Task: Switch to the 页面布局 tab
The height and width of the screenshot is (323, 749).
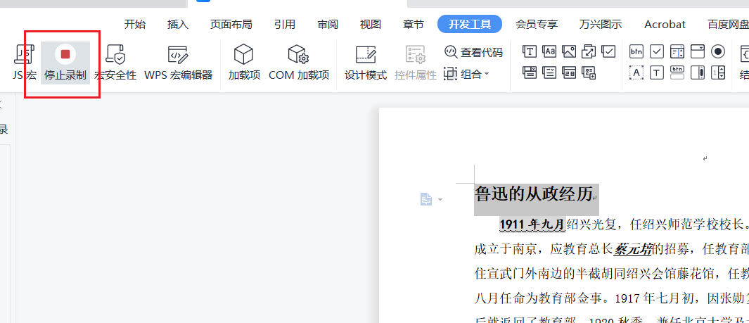Action: (x=231, y=24)
